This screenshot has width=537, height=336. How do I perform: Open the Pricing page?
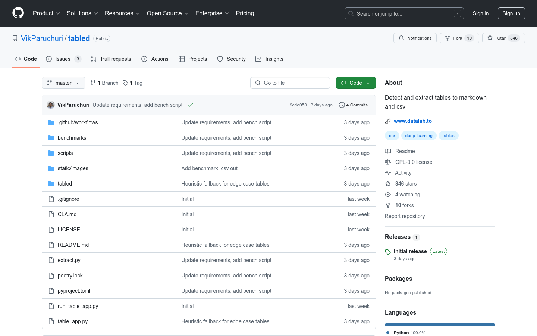click(245, 13)
